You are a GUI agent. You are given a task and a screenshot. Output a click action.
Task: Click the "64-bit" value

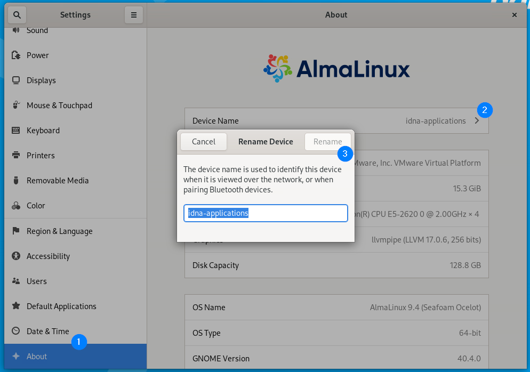[x=470, y=333]
